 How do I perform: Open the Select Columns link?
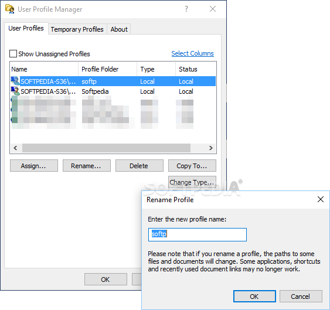click(192, 53)
